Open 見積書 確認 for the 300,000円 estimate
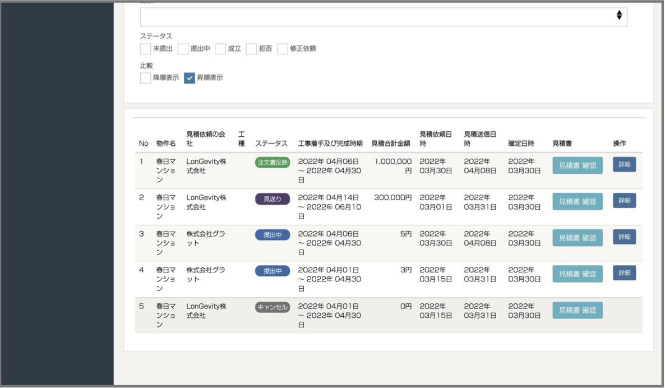Viewport: 665px width, 388px height. point(577,201)
